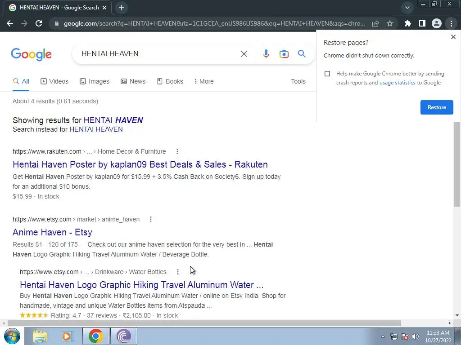Reload the current page
This screenshot has height=345, width=461.
coord(39,23)
